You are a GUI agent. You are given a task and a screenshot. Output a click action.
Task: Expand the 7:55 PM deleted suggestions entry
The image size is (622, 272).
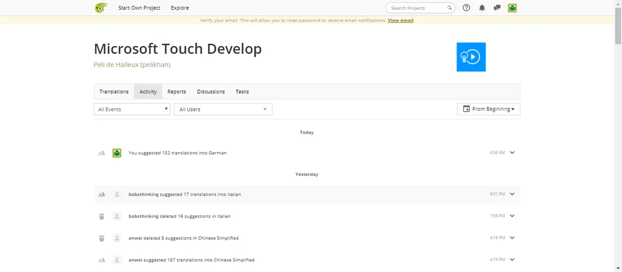[x=512, y=216]
